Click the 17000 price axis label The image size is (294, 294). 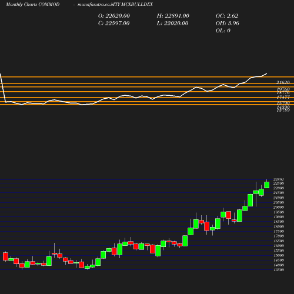279,236
